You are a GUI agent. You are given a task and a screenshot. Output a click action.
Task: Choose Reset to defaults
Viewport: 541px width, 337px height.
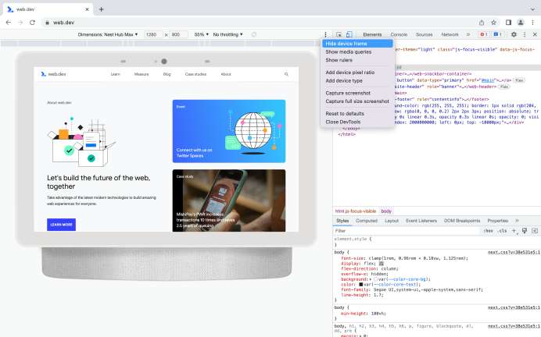coord(358,114)
